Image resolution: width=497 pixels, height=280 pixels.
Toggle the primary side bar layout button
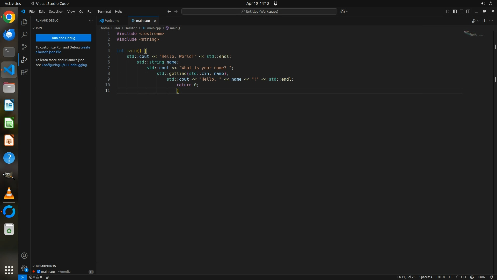455,11
